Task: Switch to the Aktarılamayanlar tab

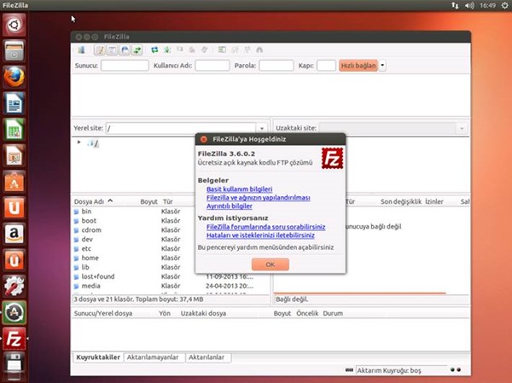Action: [x=153, y=357]
